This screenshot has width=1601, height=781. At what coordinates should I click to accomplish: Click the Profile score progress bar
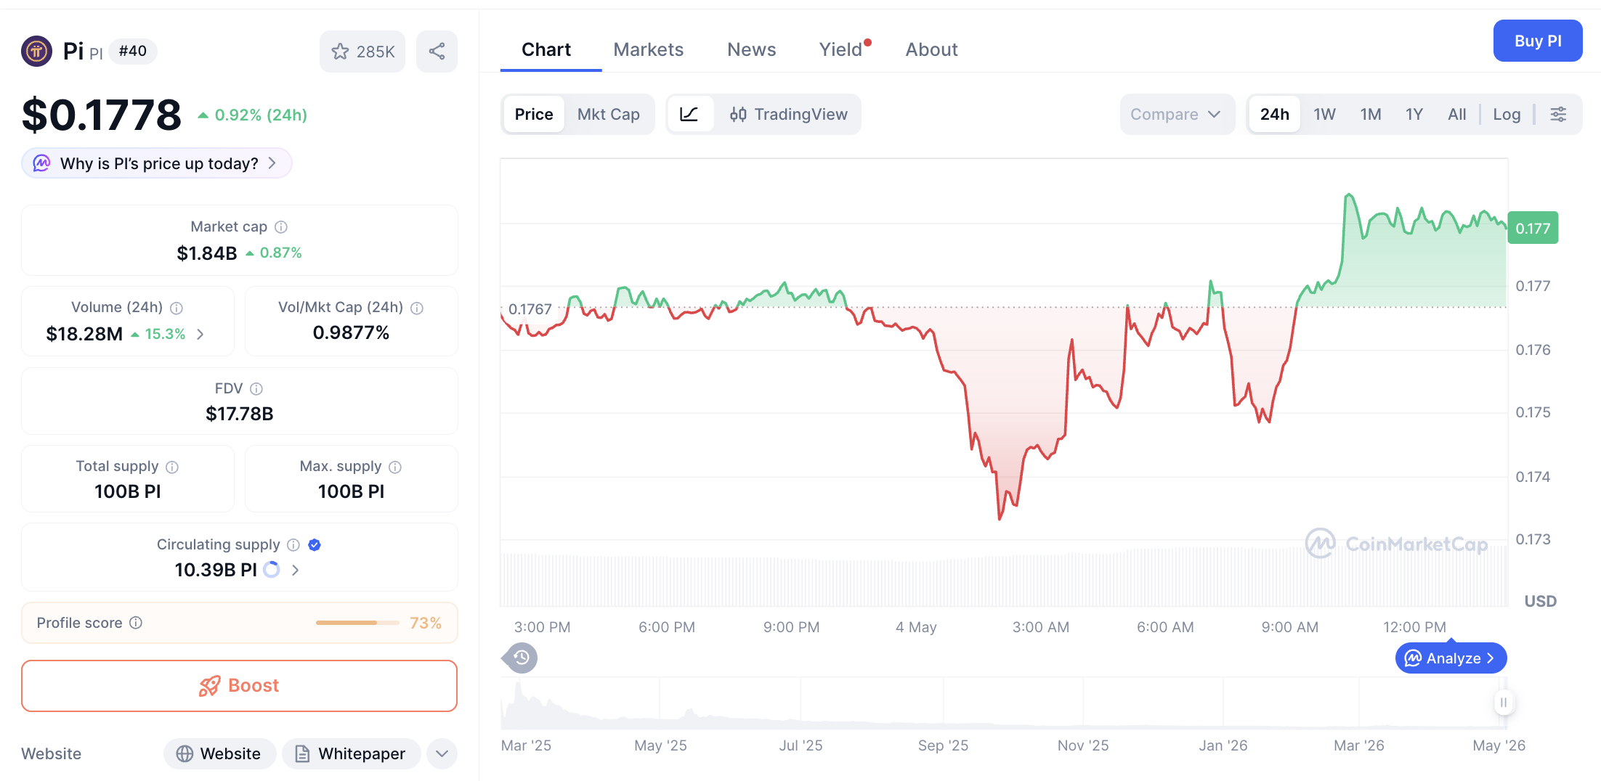pyautogui.click(x=357, y=623)
